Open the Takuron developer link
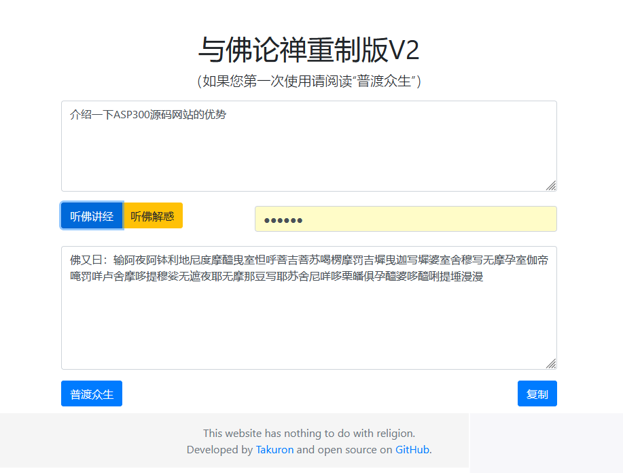This screenshot has width=623, height=473. [274, 449]
